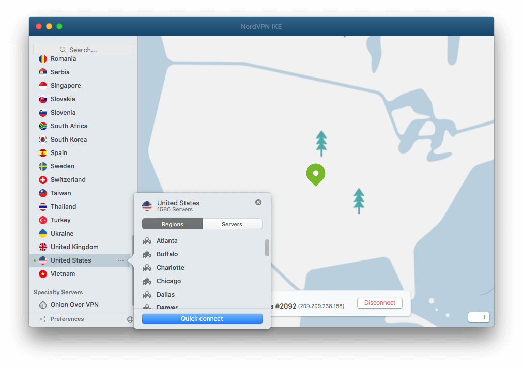Click the Vietnam flag icon

pos(43,274)
